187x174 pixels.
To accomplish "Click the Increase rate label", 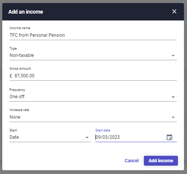I will (19, 110).
